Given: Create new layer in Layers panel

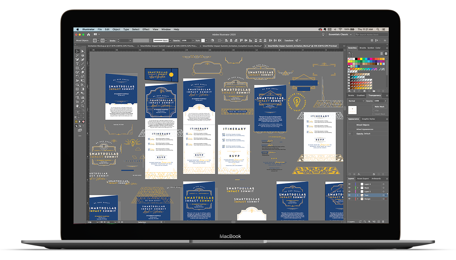Looking at the screenshot, I should (378, 222).
